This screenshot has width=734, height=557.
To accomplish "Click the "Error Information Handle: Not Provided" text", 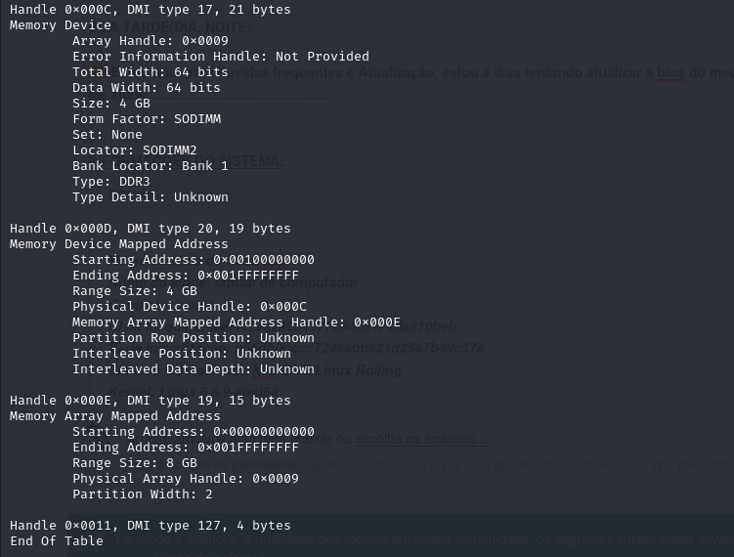I will coord(221,56).
